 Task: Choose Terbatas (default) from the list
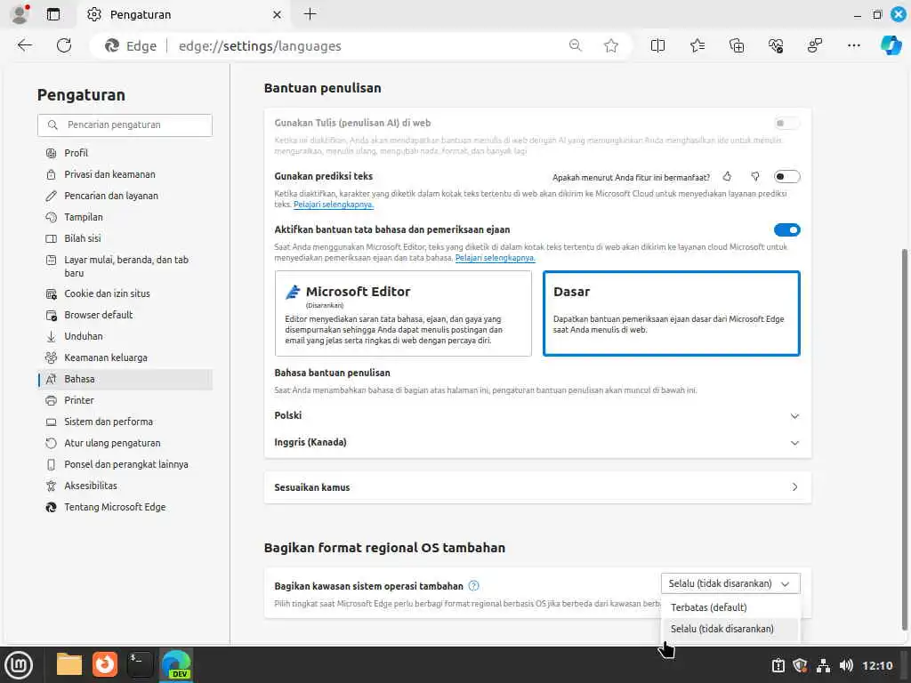(730, 607)
